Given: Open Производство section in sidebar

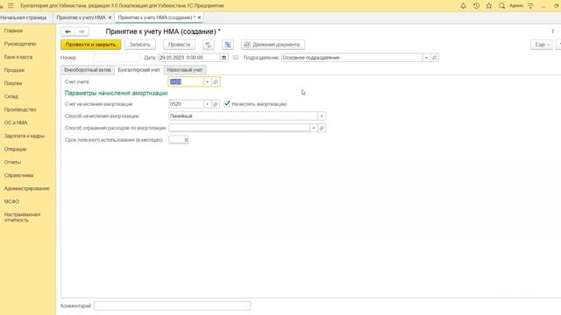Looking at the screenshot, I should [x=20, y=109].
